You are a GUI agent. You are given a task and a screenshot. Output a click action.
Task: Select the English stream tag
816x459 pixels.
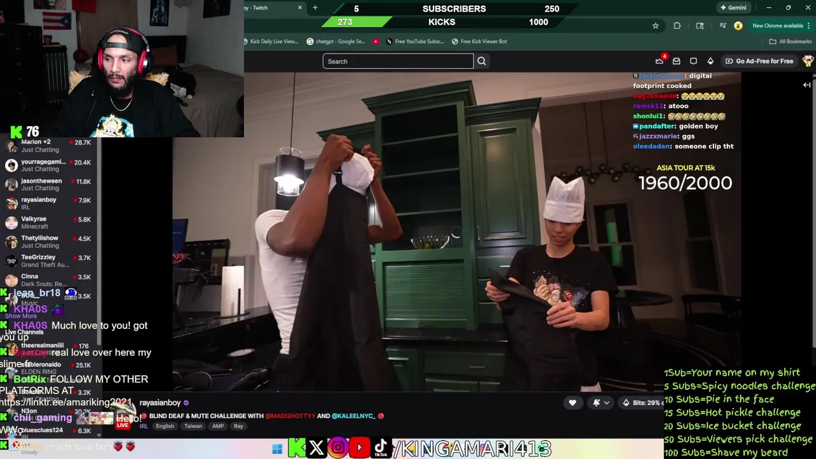(164, 426)
